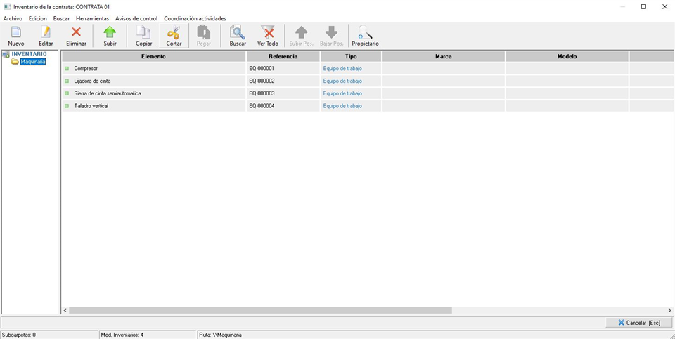The width and height of the screenshot is (675, 339).
Task: Open the Archivo menu
Action: click(x=13, y=18)
